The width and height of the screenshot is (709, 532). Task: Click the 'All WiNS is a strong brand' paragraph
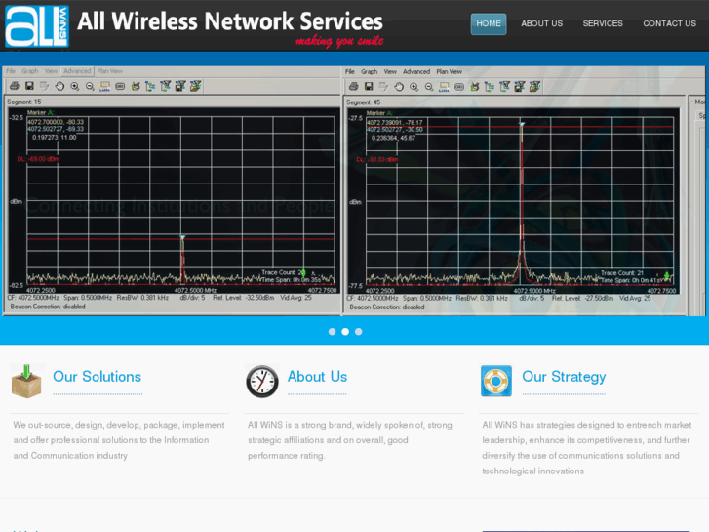[x=350, y=440]
